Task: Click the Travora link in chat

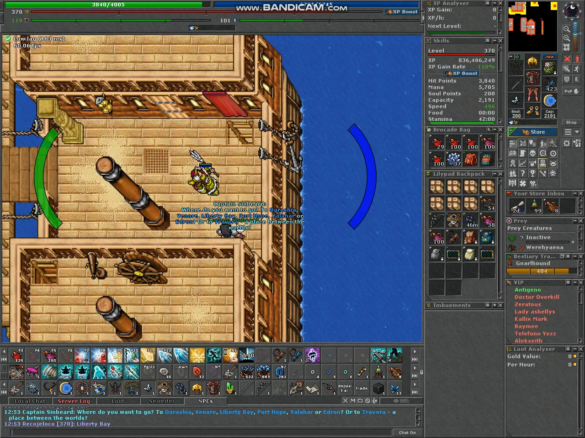Action: coord(374,412)
